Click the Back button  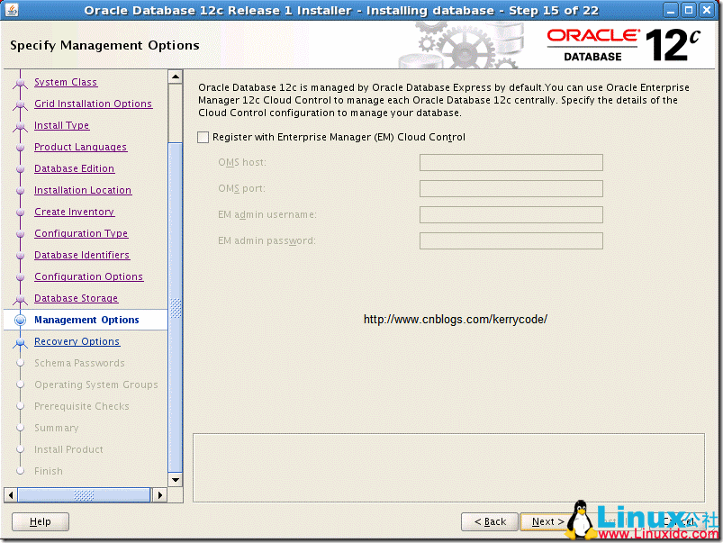489,521
